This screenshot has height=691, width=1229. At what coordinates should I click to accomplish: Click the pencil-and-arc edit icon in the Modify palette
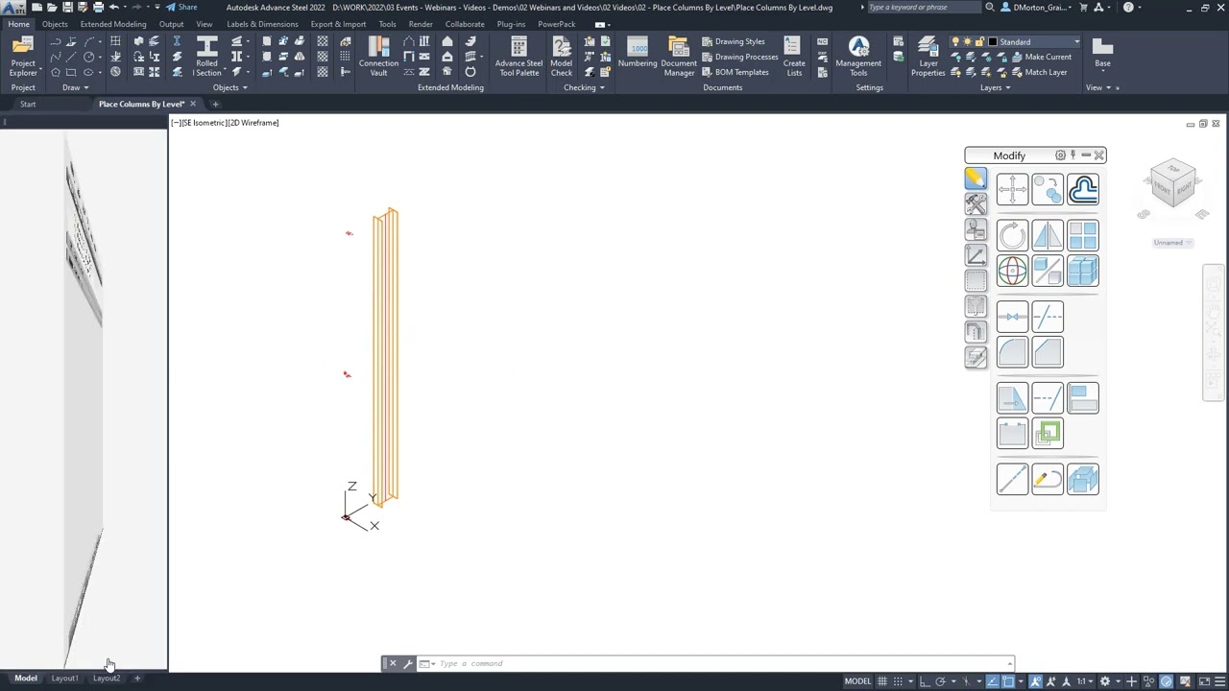coord(1048,479)
